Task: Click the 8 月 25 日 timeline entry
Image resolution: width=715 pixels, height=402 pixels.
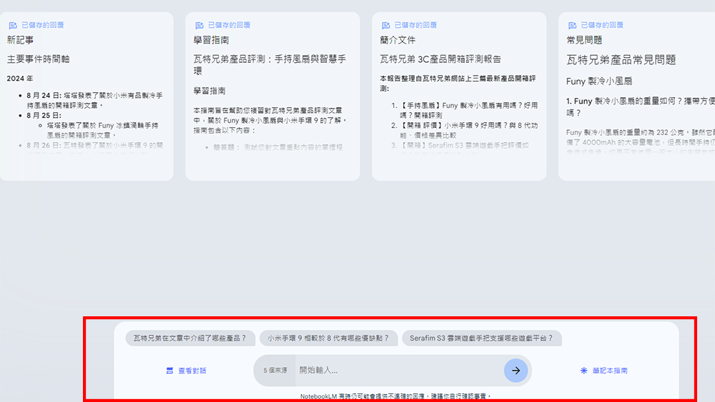Action: tap(44, 115)
